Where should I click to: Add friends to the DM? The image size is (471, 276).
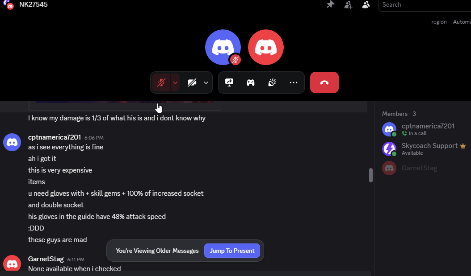[348, 4]
